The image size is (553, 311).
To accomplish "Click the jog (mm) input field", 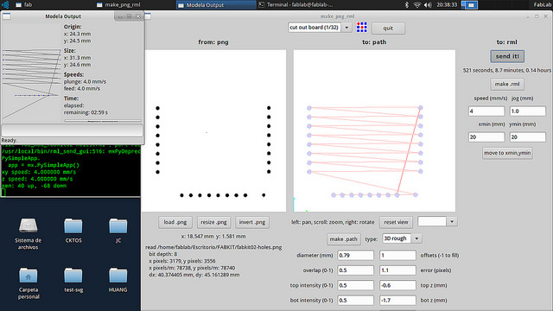I will [x=528, y=111].
